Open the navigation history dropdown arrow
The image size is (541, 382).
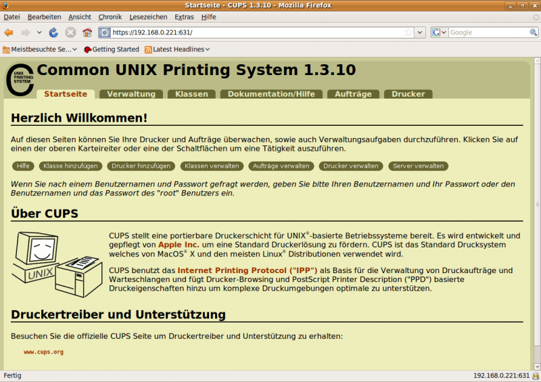pos(39,32)
